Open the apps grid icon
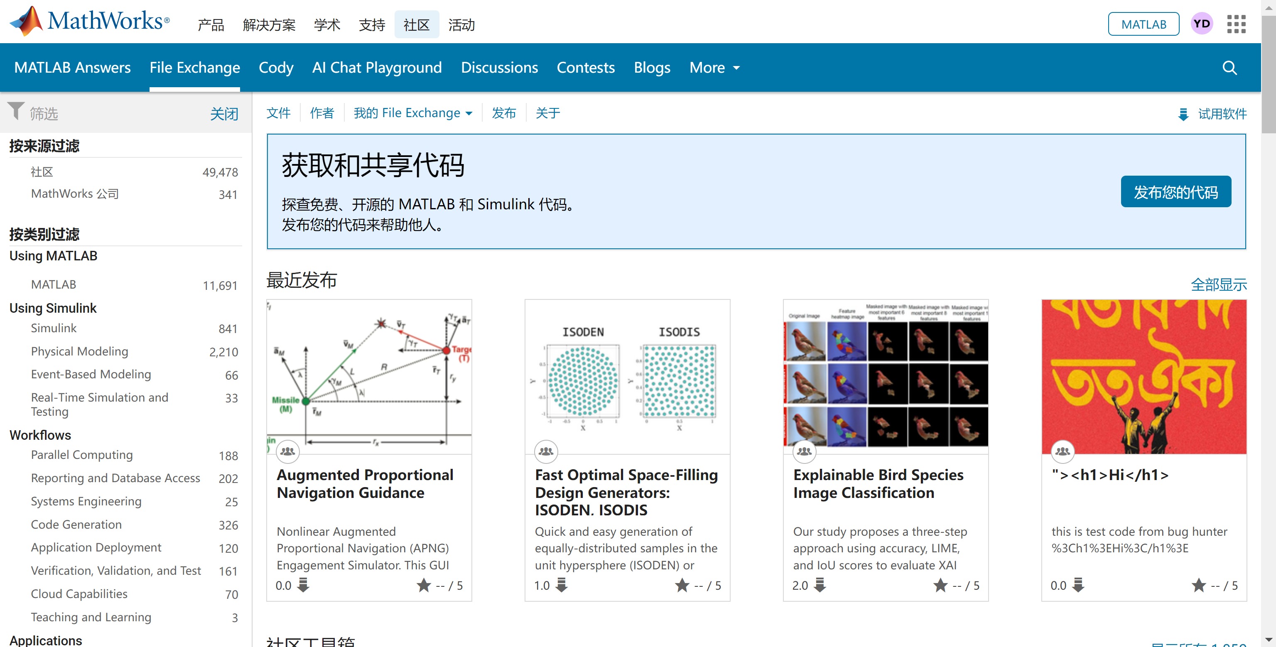This screenshot has width=1276, height=647. point(1236,24)
